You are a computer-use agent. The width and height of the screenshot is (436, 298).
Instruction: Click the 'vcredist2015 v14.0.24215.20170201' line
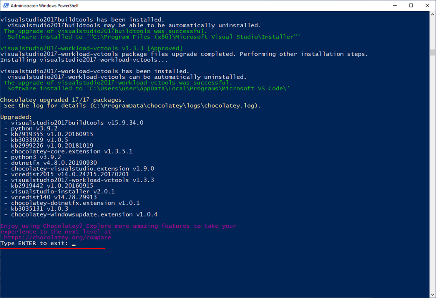pyautogui.click(x=70, y=174)
